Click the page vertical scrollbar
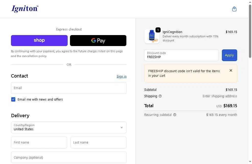 pos(250,31)
